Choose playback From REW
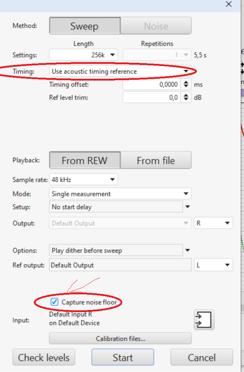Image resolution: width=244 pixels, height=372 pixels. coord(85,160)
